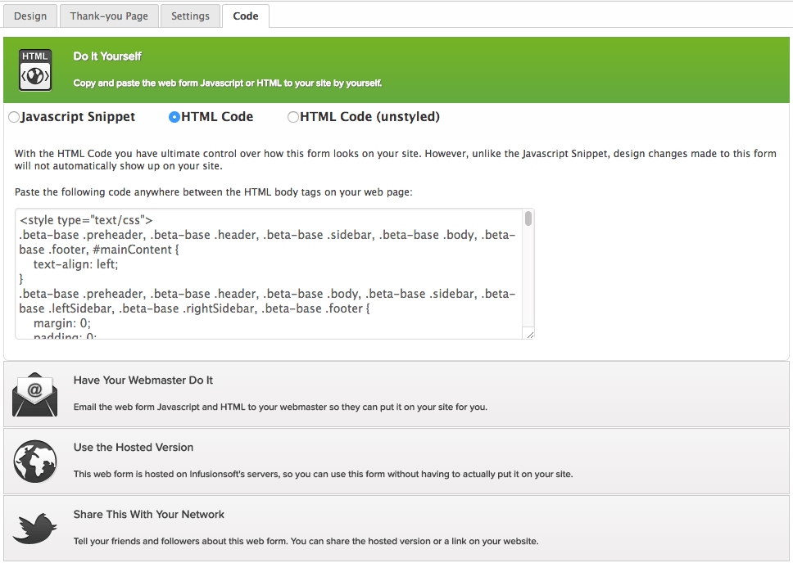Image resolution: width=793 pixels, height=563 pixels.
Task: Select the Code tab
Action: tap(246, 16)
